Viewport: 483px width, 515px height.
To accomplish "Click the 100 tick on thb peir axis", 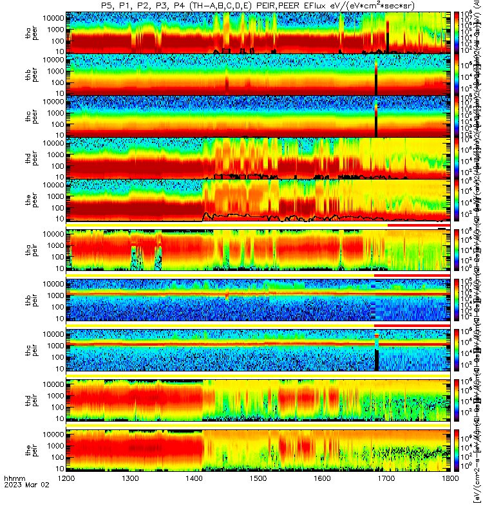I will 57,307.
